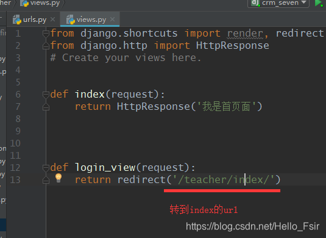Click 'HttpResponse' call on line 7
This screenshot has height=238, width=326.
[154, 107]
